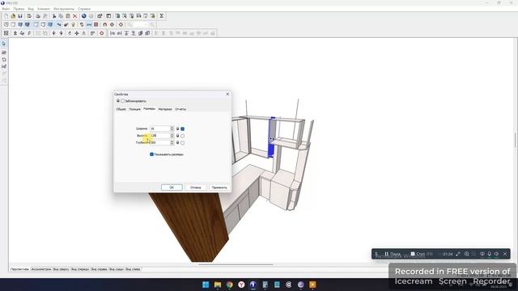
Task: Select the arrow pointer tool in sidebar
Action: [x=4, y=44]
